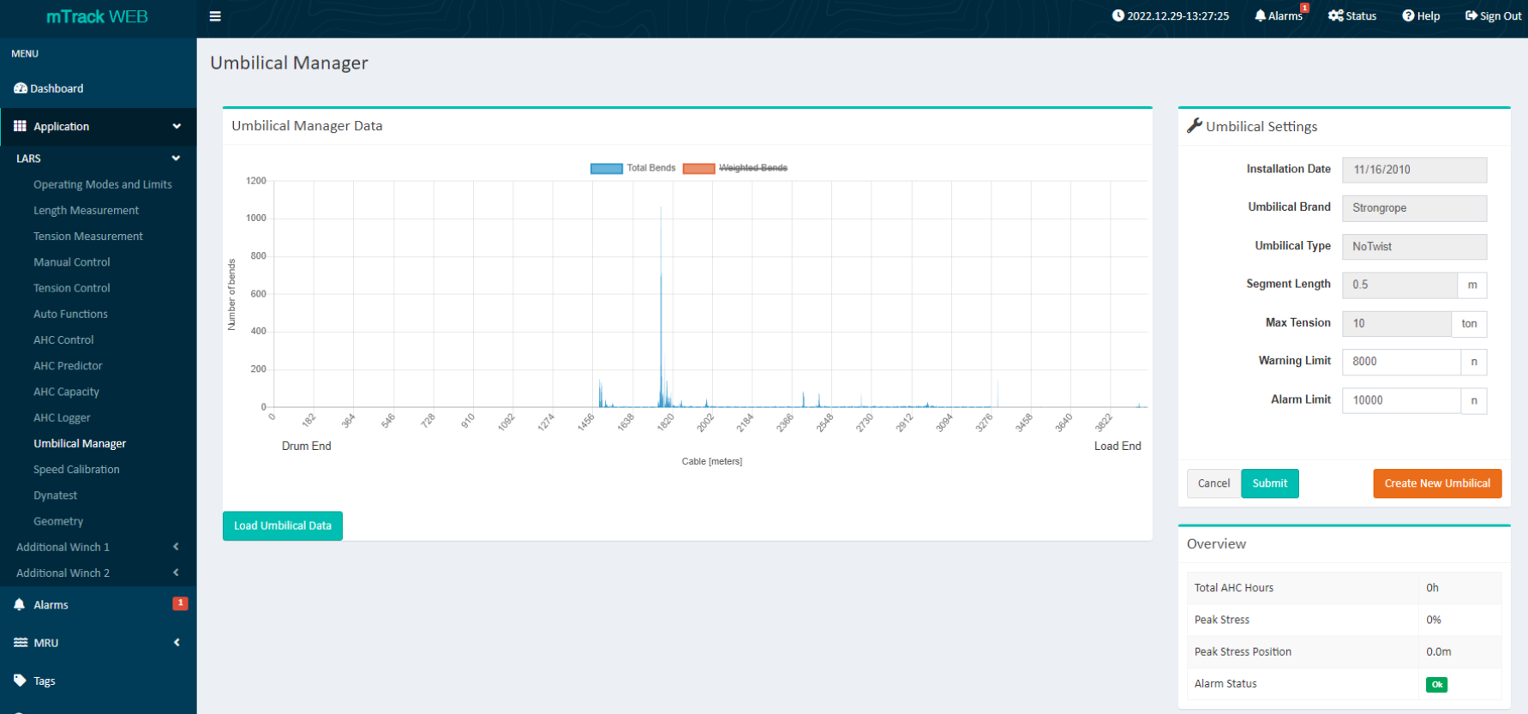
Task: Click the mTrack WEB logo
Action: (97, 16)
